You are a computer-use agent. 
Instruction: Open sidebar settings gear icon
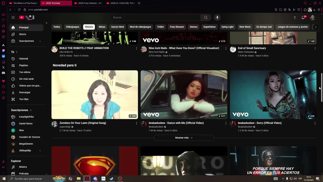click(x=4, y=98)
